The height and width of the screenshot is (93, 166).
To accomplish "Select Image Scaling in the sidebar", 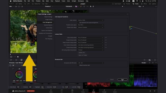I will point(49,20).
